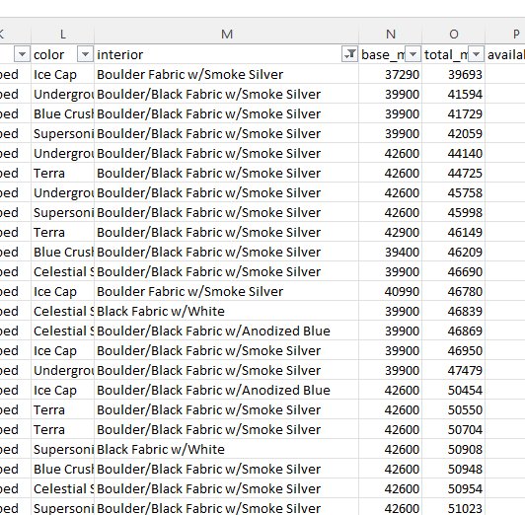
Task: Select cell with total 46690
Action: [454, 271]
